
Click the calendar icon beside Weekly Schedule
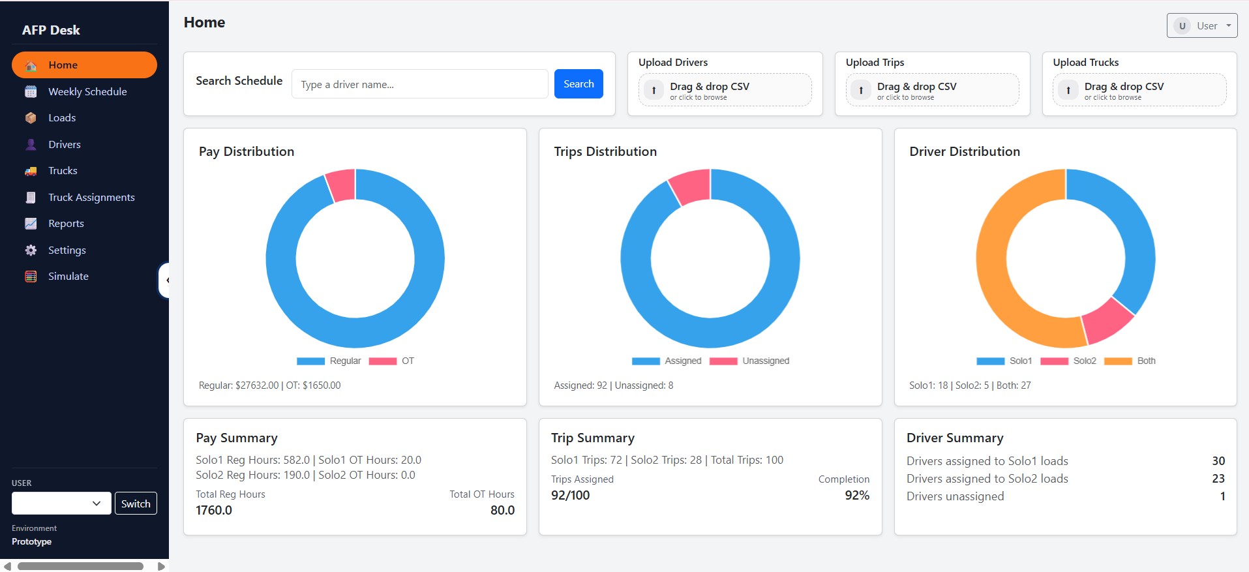31,92
